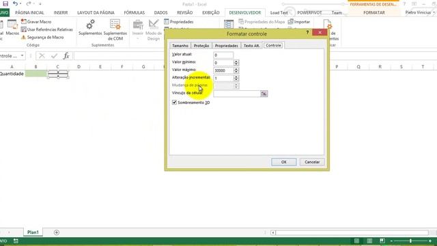This screenshot has height=246, width=437.
Task: Click Valor máximo spinner arrows
Action: pos(236,70)
